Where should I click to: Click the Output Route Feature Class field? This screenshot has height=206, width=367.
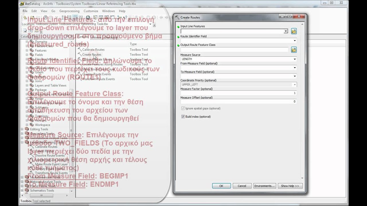234,50
